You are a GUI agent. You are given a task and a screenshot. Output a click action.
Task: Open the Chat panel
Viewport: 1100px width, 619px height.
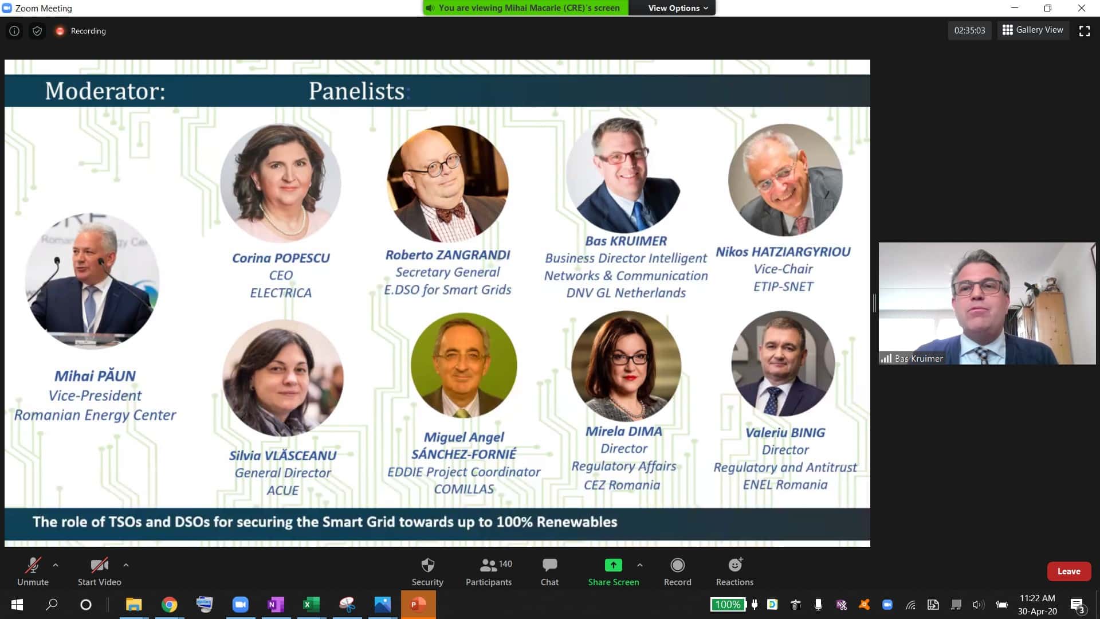tap(549, 571)
